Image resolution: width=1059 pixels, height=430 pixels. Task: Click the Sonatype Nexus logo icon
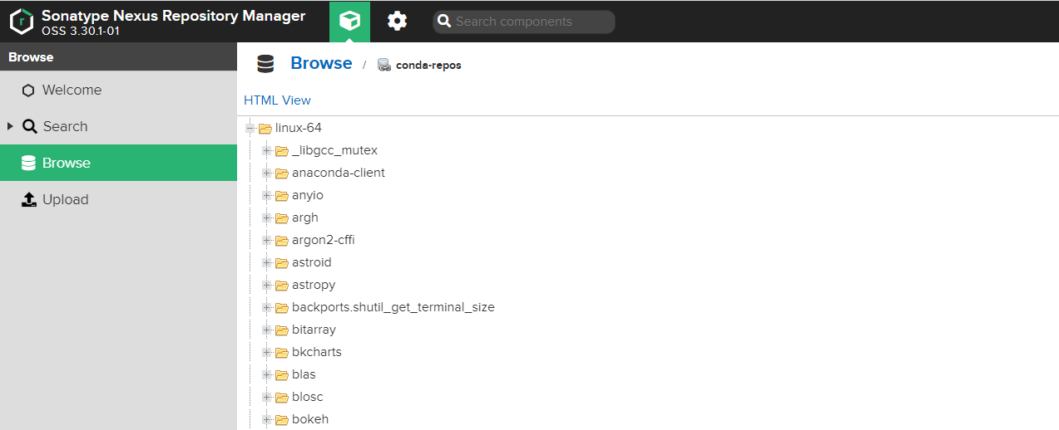point(21,21)
